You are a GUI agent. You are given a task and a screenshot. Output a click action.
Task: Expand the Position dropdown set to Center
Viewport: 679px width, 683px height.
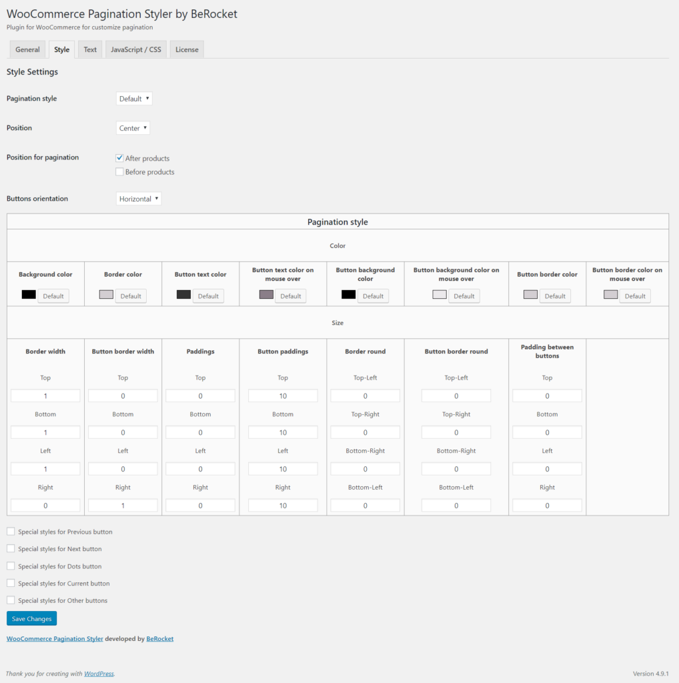[x=133, y=128]
